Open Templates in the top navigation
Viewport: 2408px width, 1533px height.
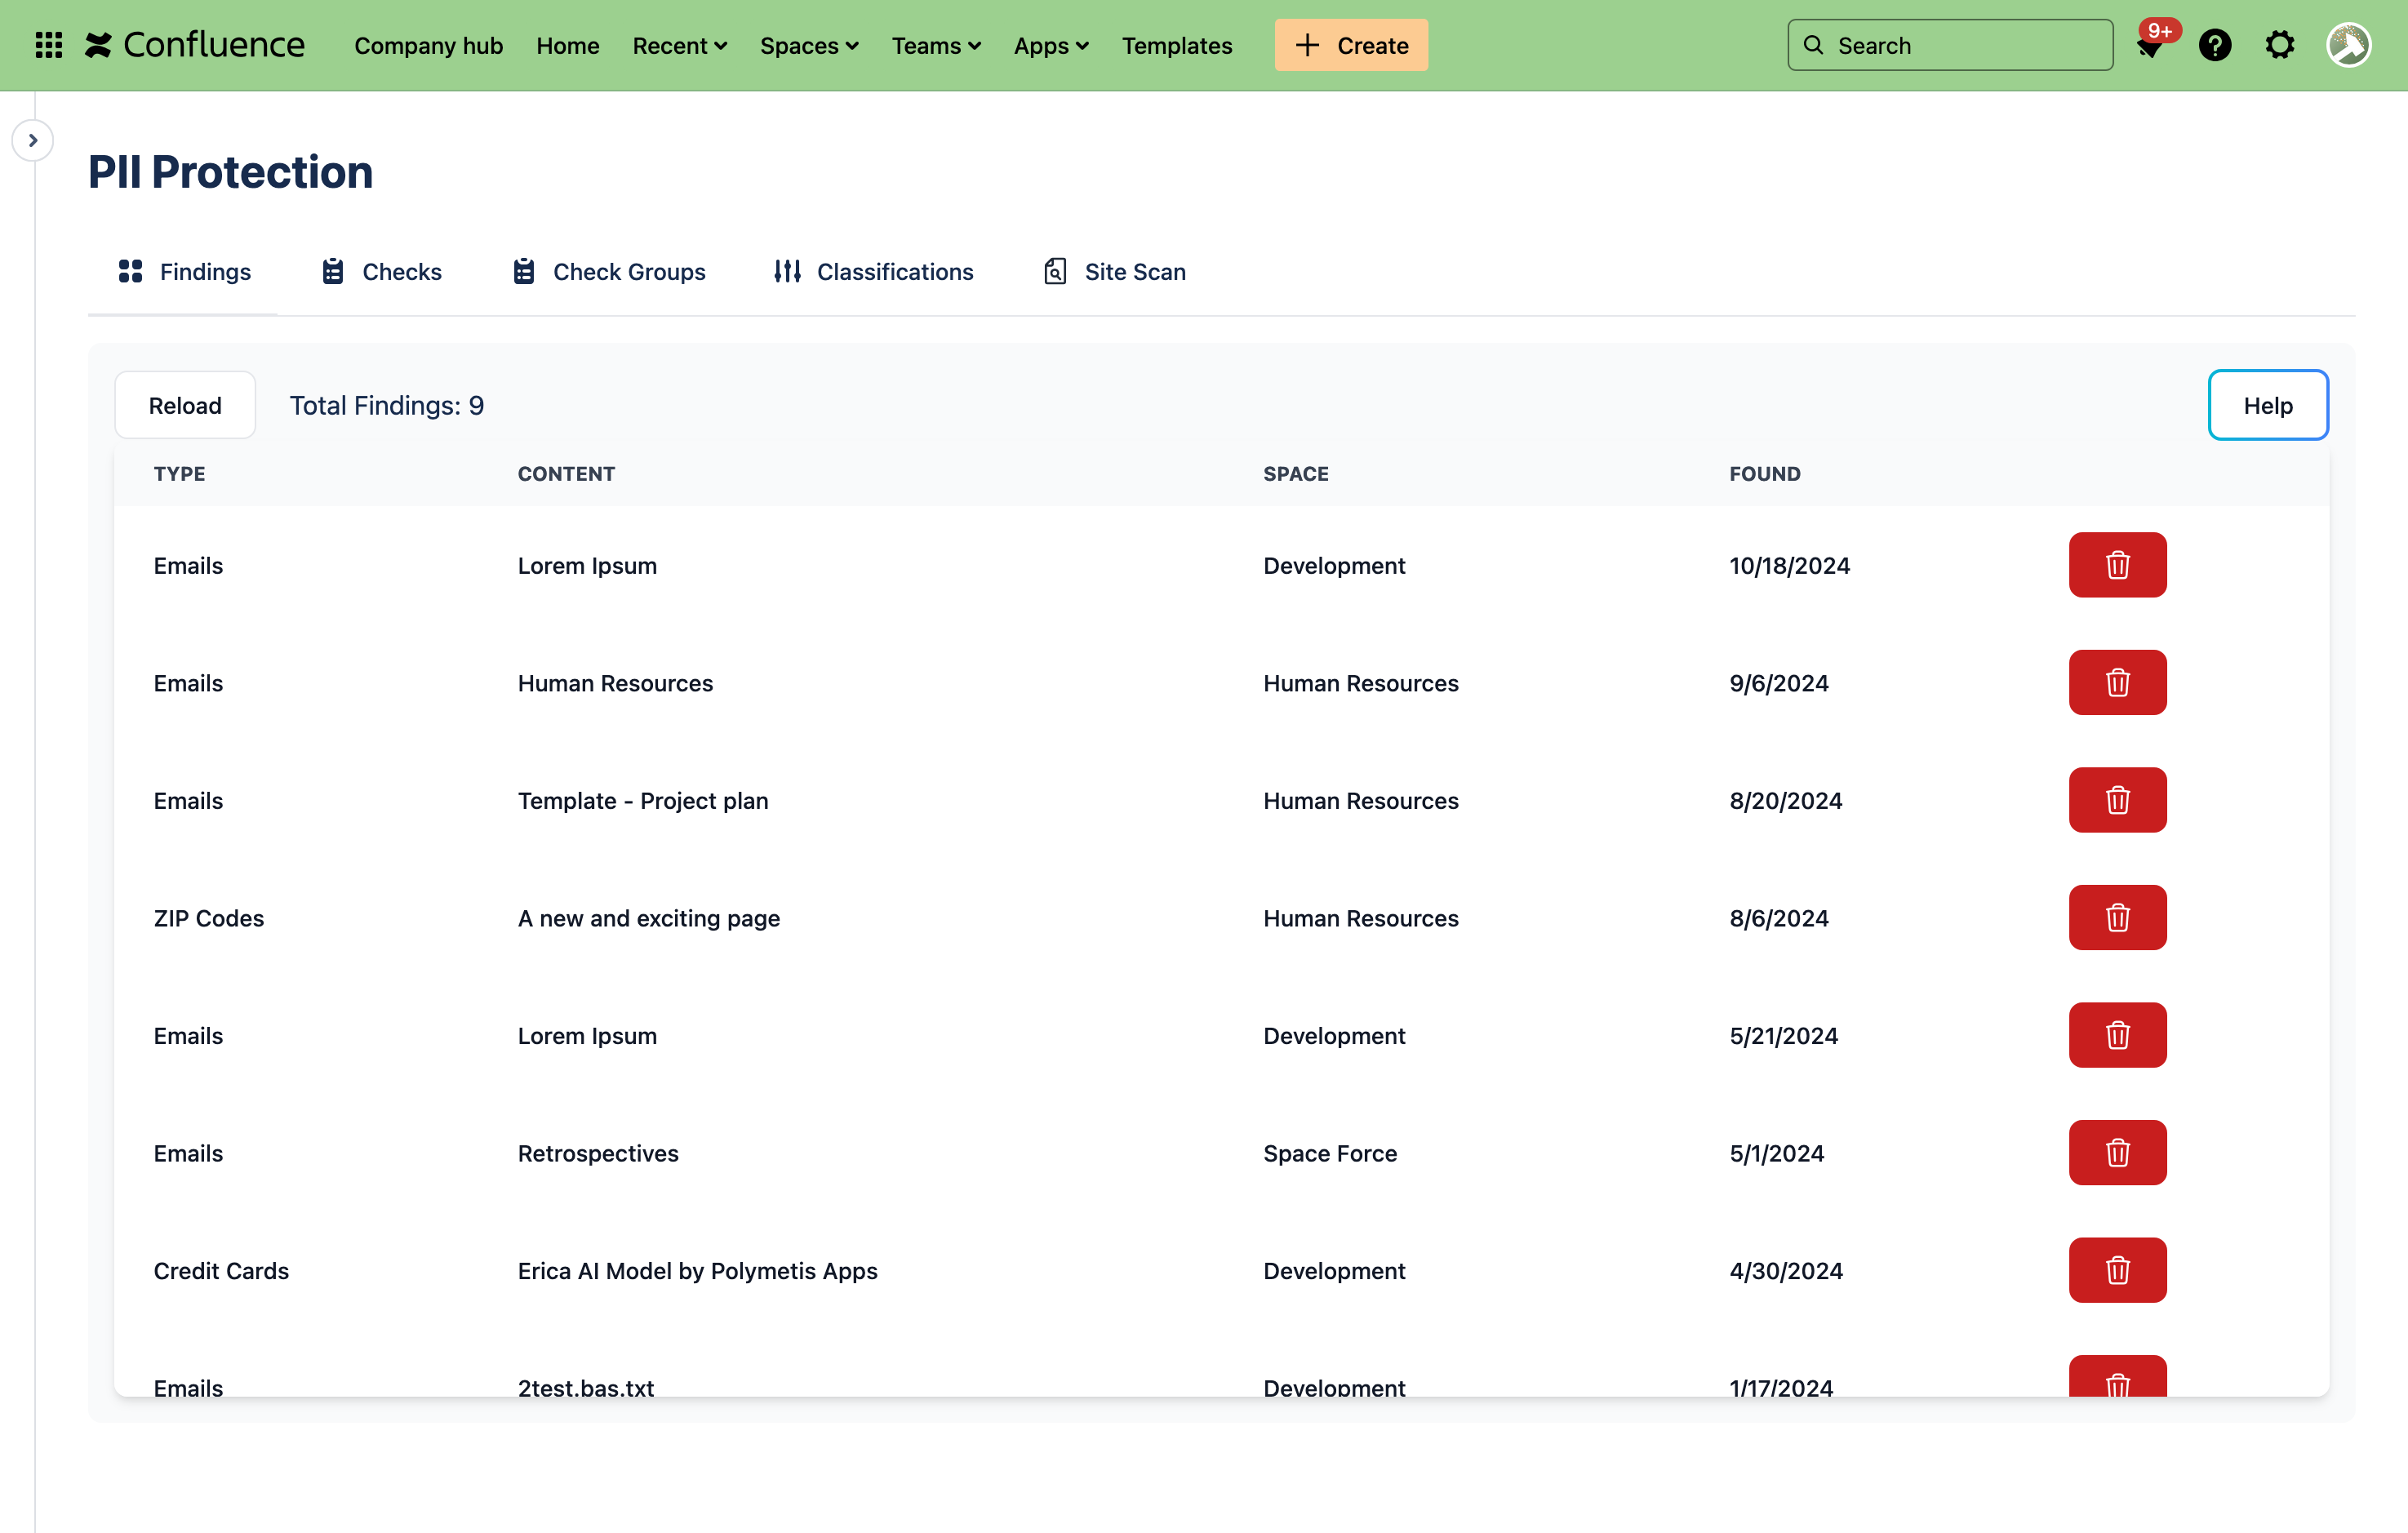pyautogui.click(x=1176, y=45)
